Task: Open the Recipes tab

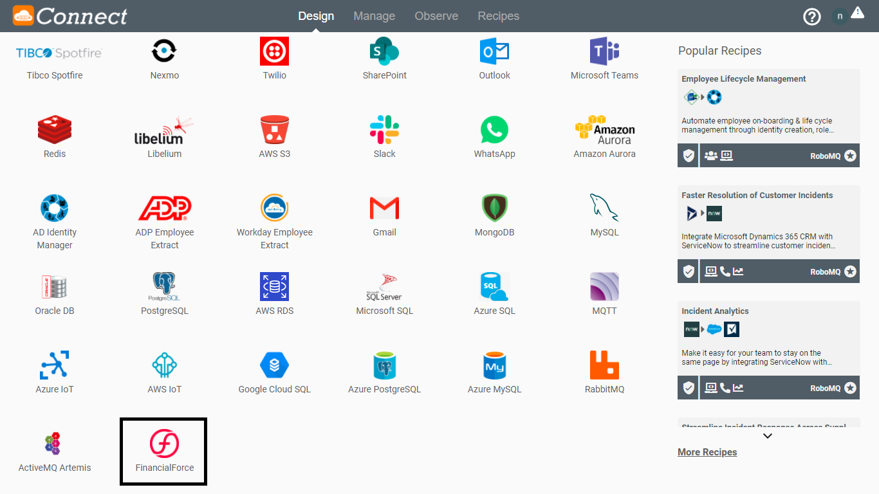Action: click(498, 16)
